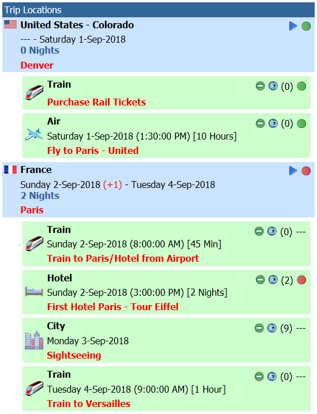The width and height of the screenshot is (317, 414).
Task: Click the United States flag icon
Action: click(10, 24)
